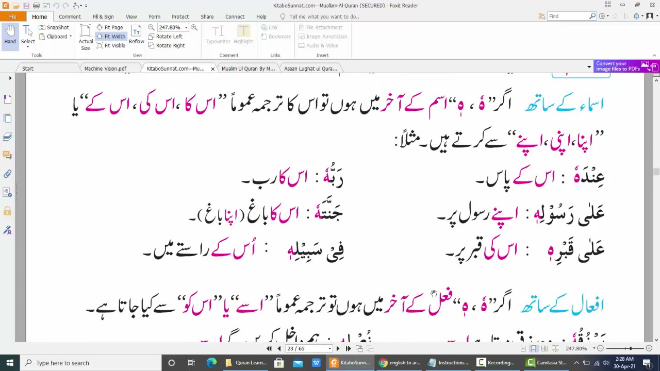Open the Share ribbon tab
This screenshot has height=371, width=660.
point(207,16)
